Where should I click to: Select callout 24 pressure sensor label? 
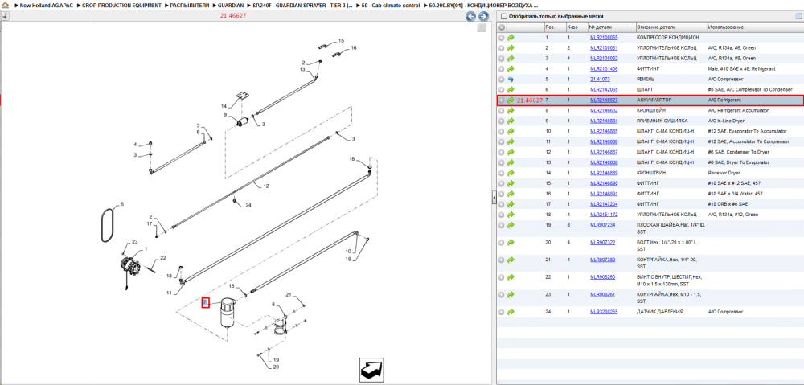[x=248, y=205]
